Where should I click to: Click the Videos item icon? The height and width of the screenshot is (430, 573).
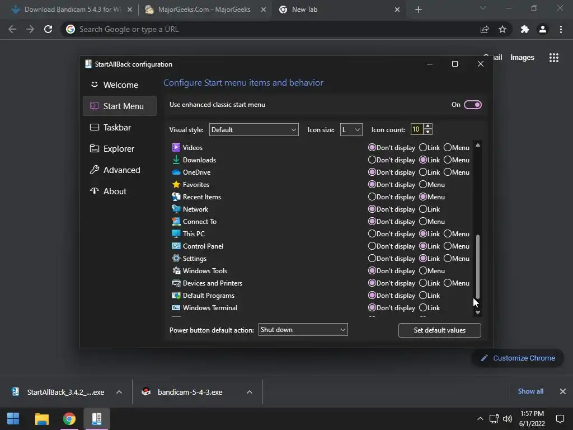pos(176,147)
